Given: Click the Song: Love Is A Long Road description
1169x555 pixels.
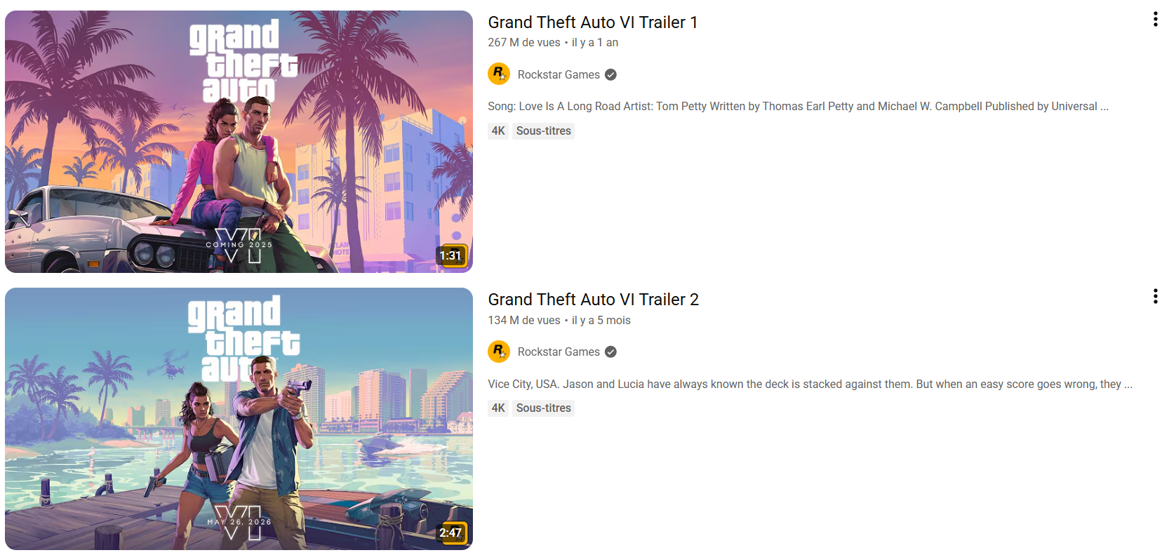Looking at the screenshot, I should click(798, 106).
